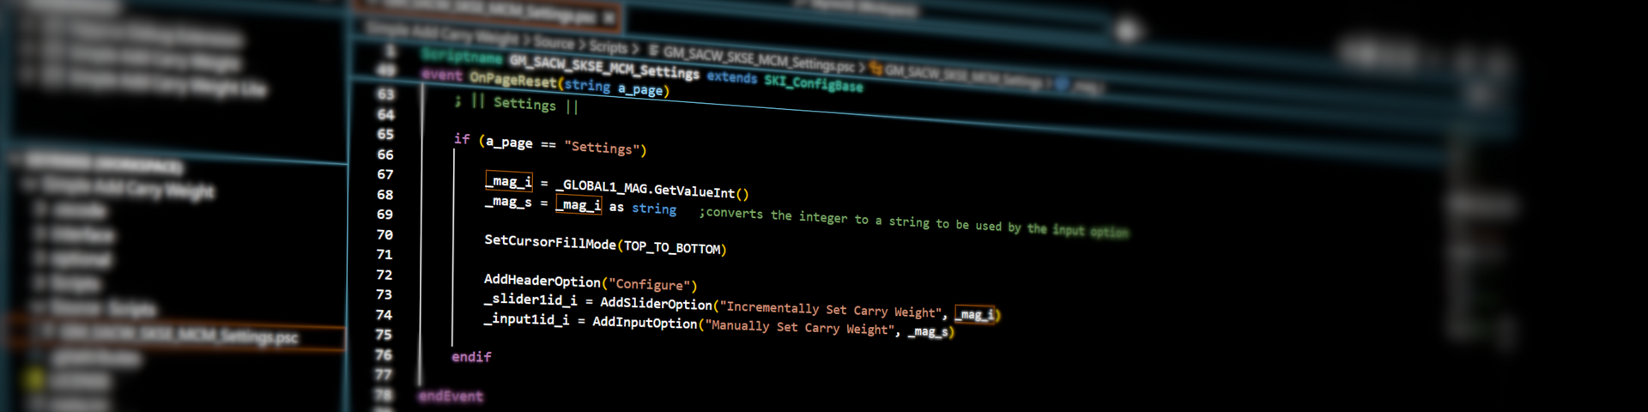Screen dimensions: 1648x412
Task: Click line number 70 in the gutter
Action: pyautogui.click(x=385, y=234)
